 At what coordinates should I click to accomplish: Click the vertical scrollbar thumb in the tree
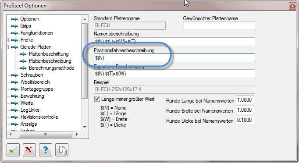(84, 61)
